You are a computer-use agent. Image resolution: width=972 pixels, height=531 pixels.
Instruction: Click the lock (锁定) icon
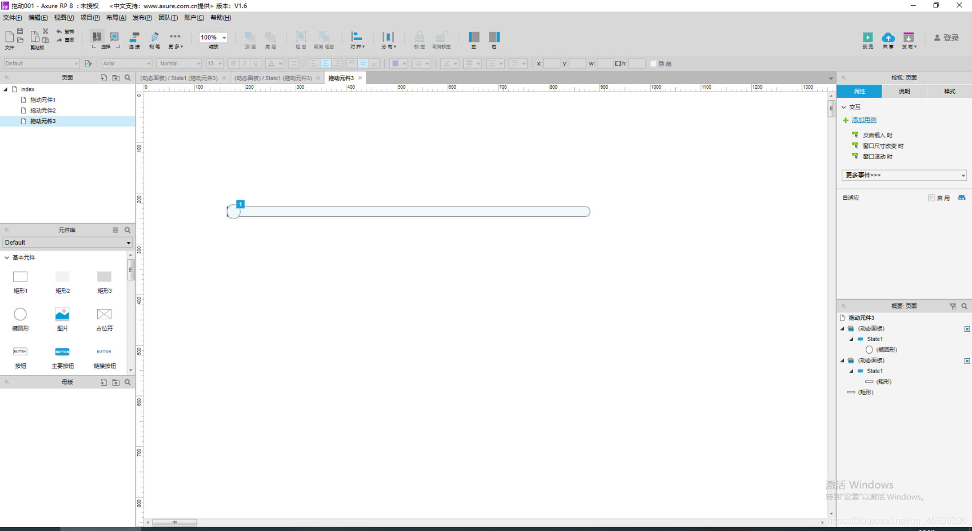coord(419,37)
